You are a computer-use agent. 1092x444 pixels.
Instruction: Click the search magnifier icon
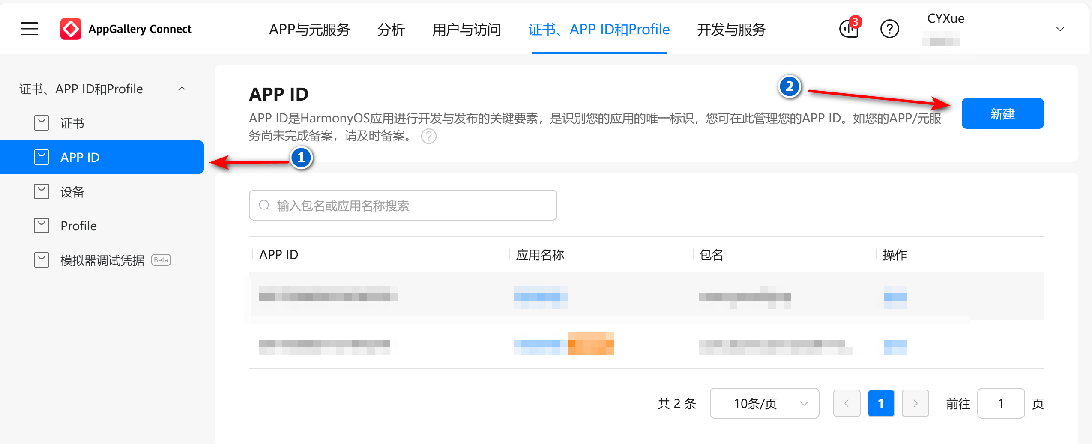pos(264,205)
